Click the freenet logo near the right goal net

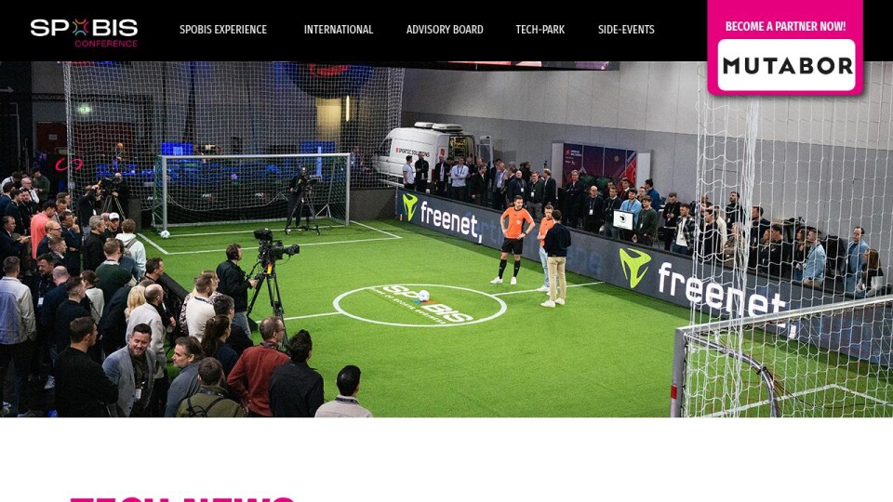(702, 284)
